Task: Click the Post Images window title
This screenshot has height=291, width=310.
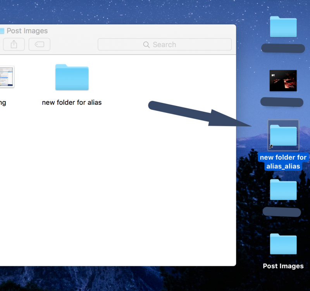Action: coord(27,31)
